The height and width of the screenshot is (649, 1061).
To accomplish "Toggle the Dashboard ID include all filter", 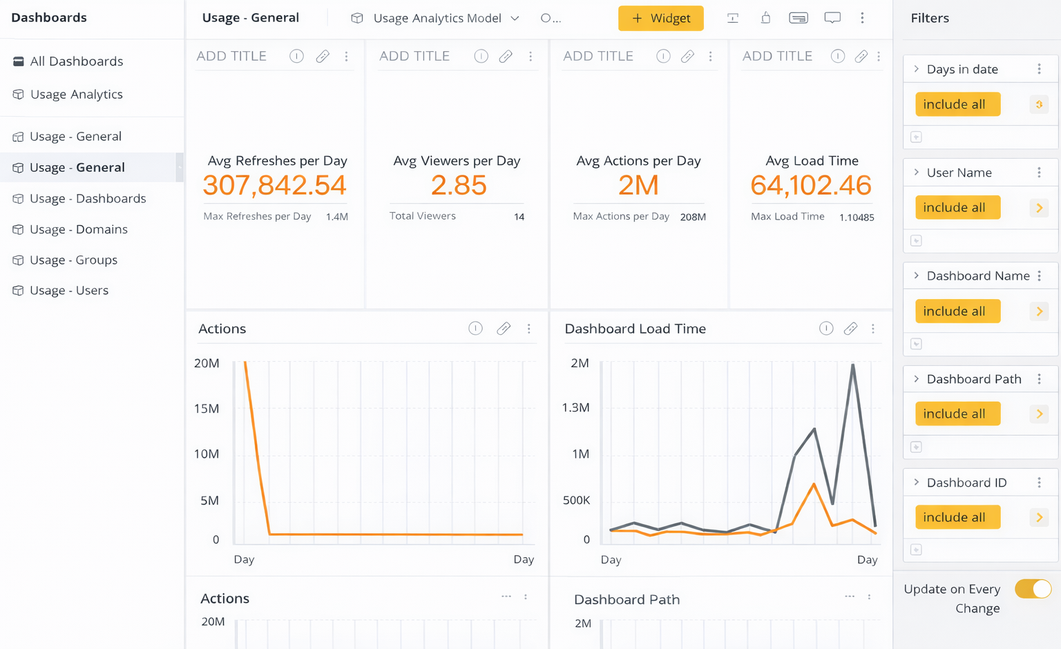I will (x=957, y=517).
